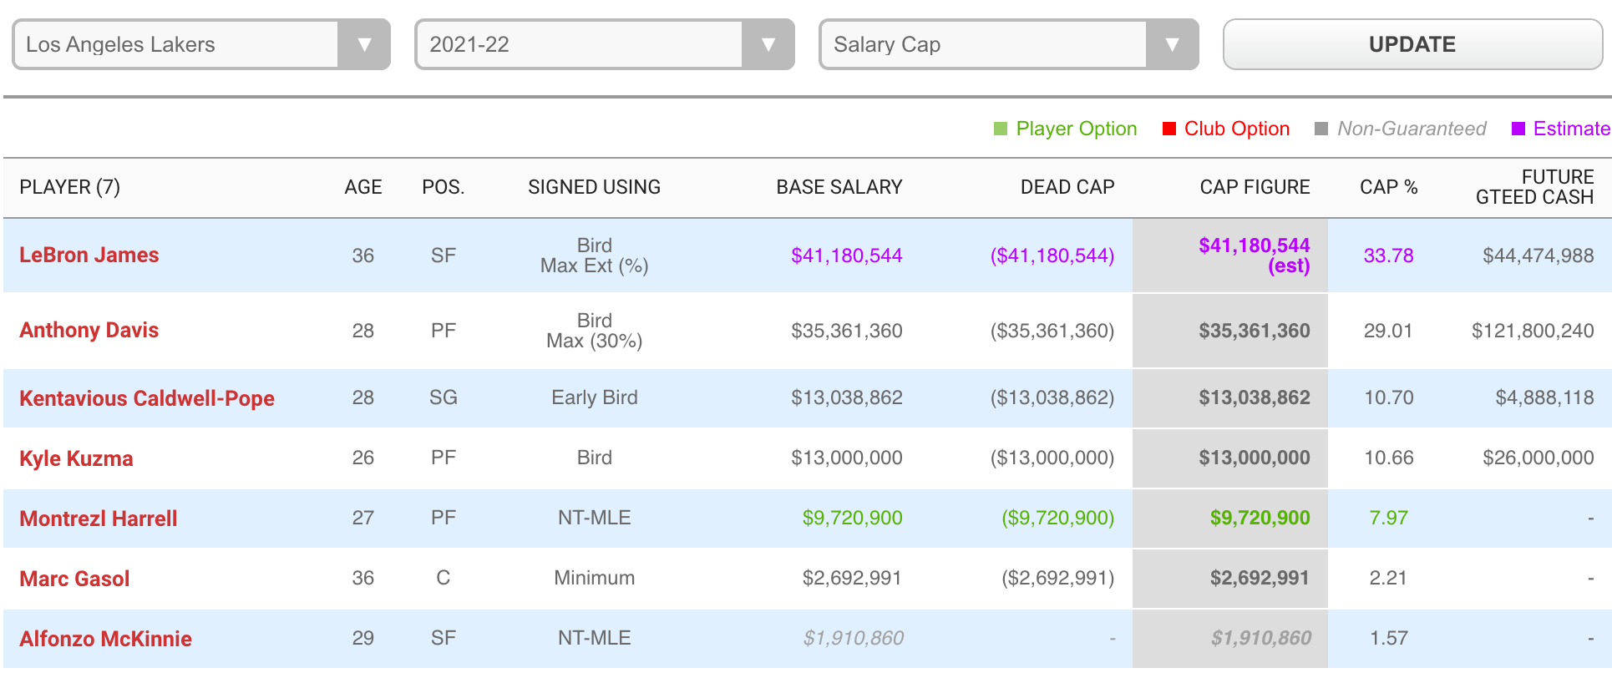Click Club Option legend label
1612x673 pixels.
coord(1237,129)
